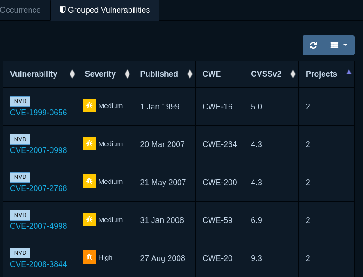Click Medium severity bug icon for CVE-2007-2768
This screenshot has height=277, width=363.
coord(90,181)
